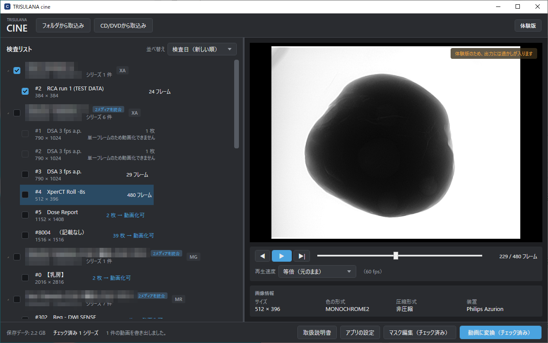The width and height of the screenshot is (548, 343).
Task: Click '39 枚 → 動画化可' text
Action: [x=133, y=236]
